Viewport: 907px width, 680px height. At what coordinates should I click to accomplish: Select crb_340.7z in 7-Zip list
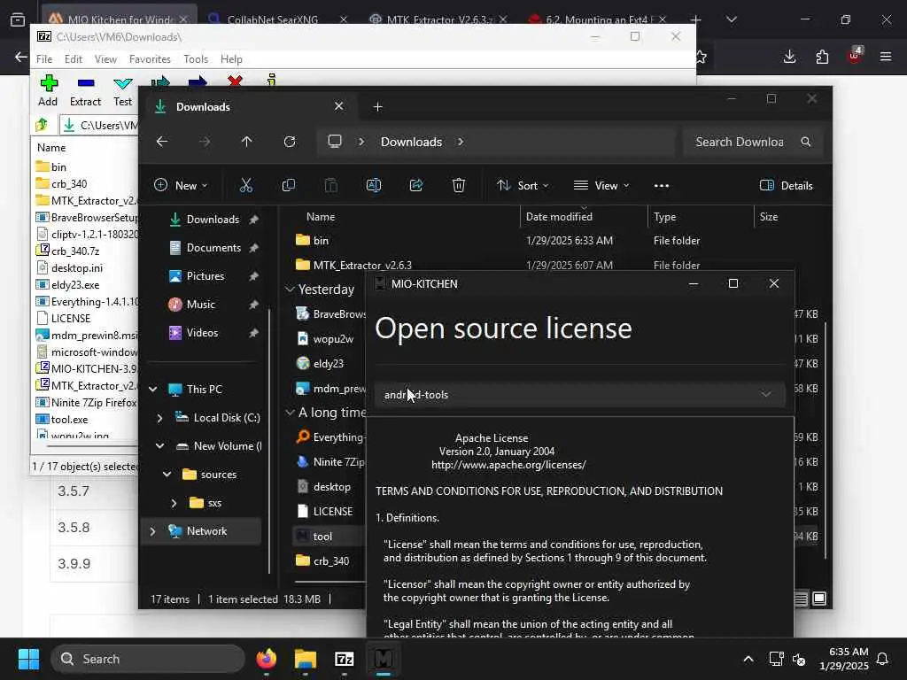[75, 251]
